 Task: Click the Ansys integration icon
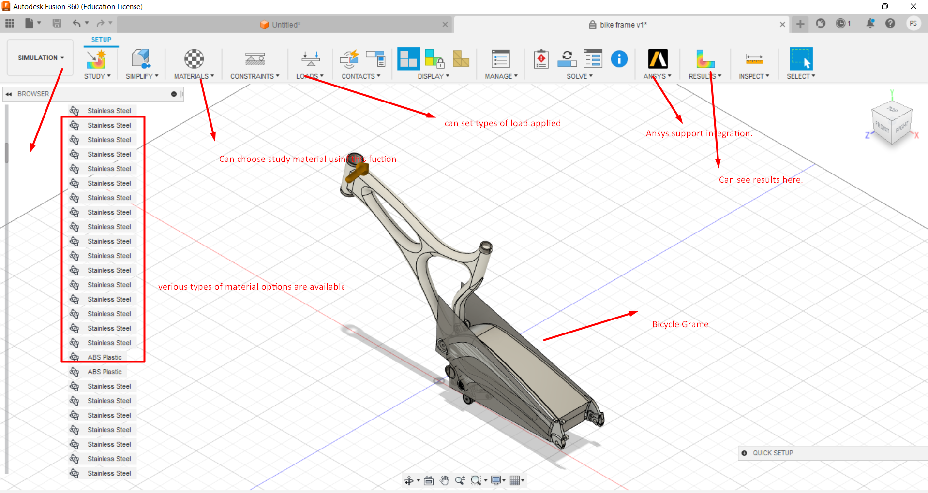(x=658, y=59)
